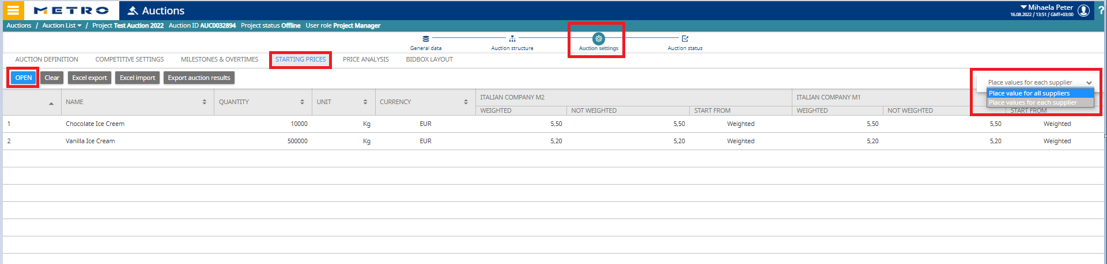Open the user profile avatar icon
The image size is (1107, 264).
coord(1083,10)
